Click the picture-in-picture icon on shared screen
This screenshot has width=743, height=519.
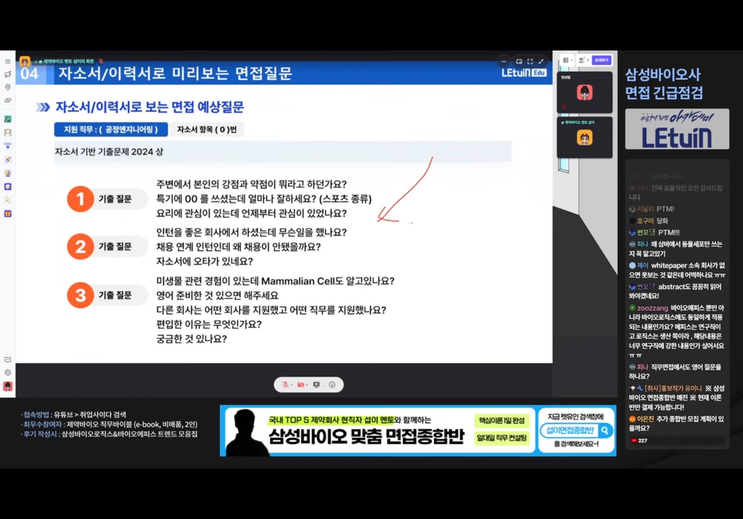point(519,61)
